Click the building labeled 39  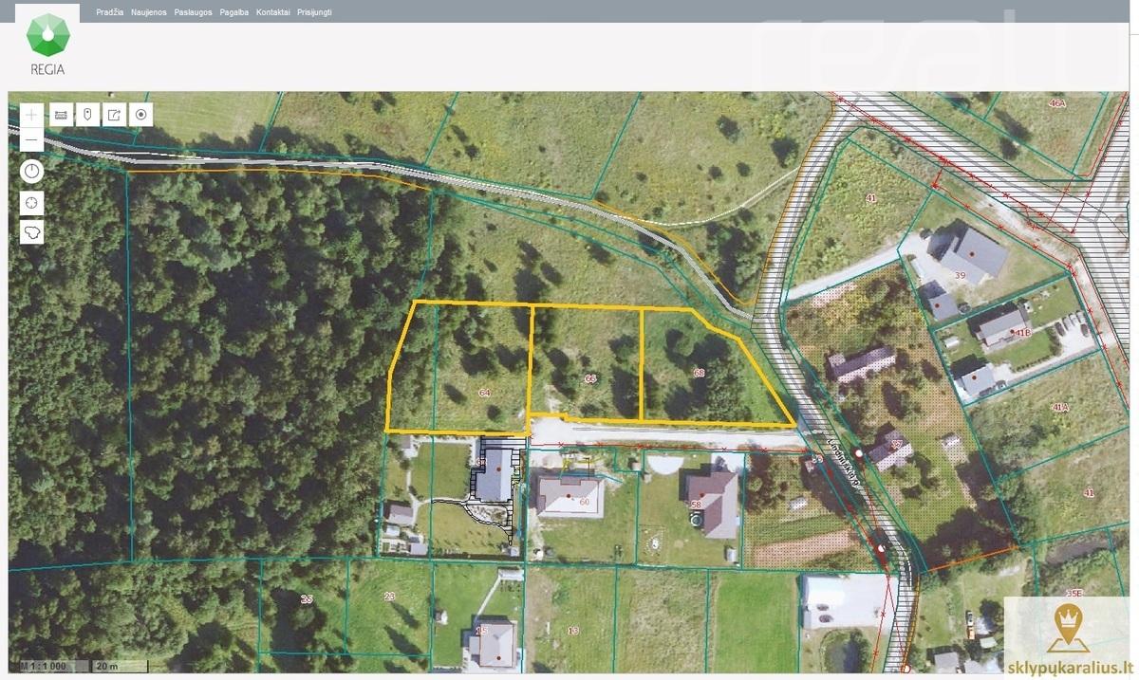point(970,251)
